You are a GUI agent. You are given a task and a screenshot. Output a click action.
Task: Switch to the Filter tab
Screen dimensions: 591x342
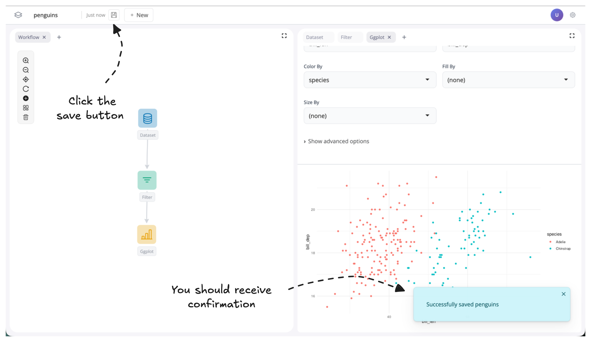click(346, 37)
